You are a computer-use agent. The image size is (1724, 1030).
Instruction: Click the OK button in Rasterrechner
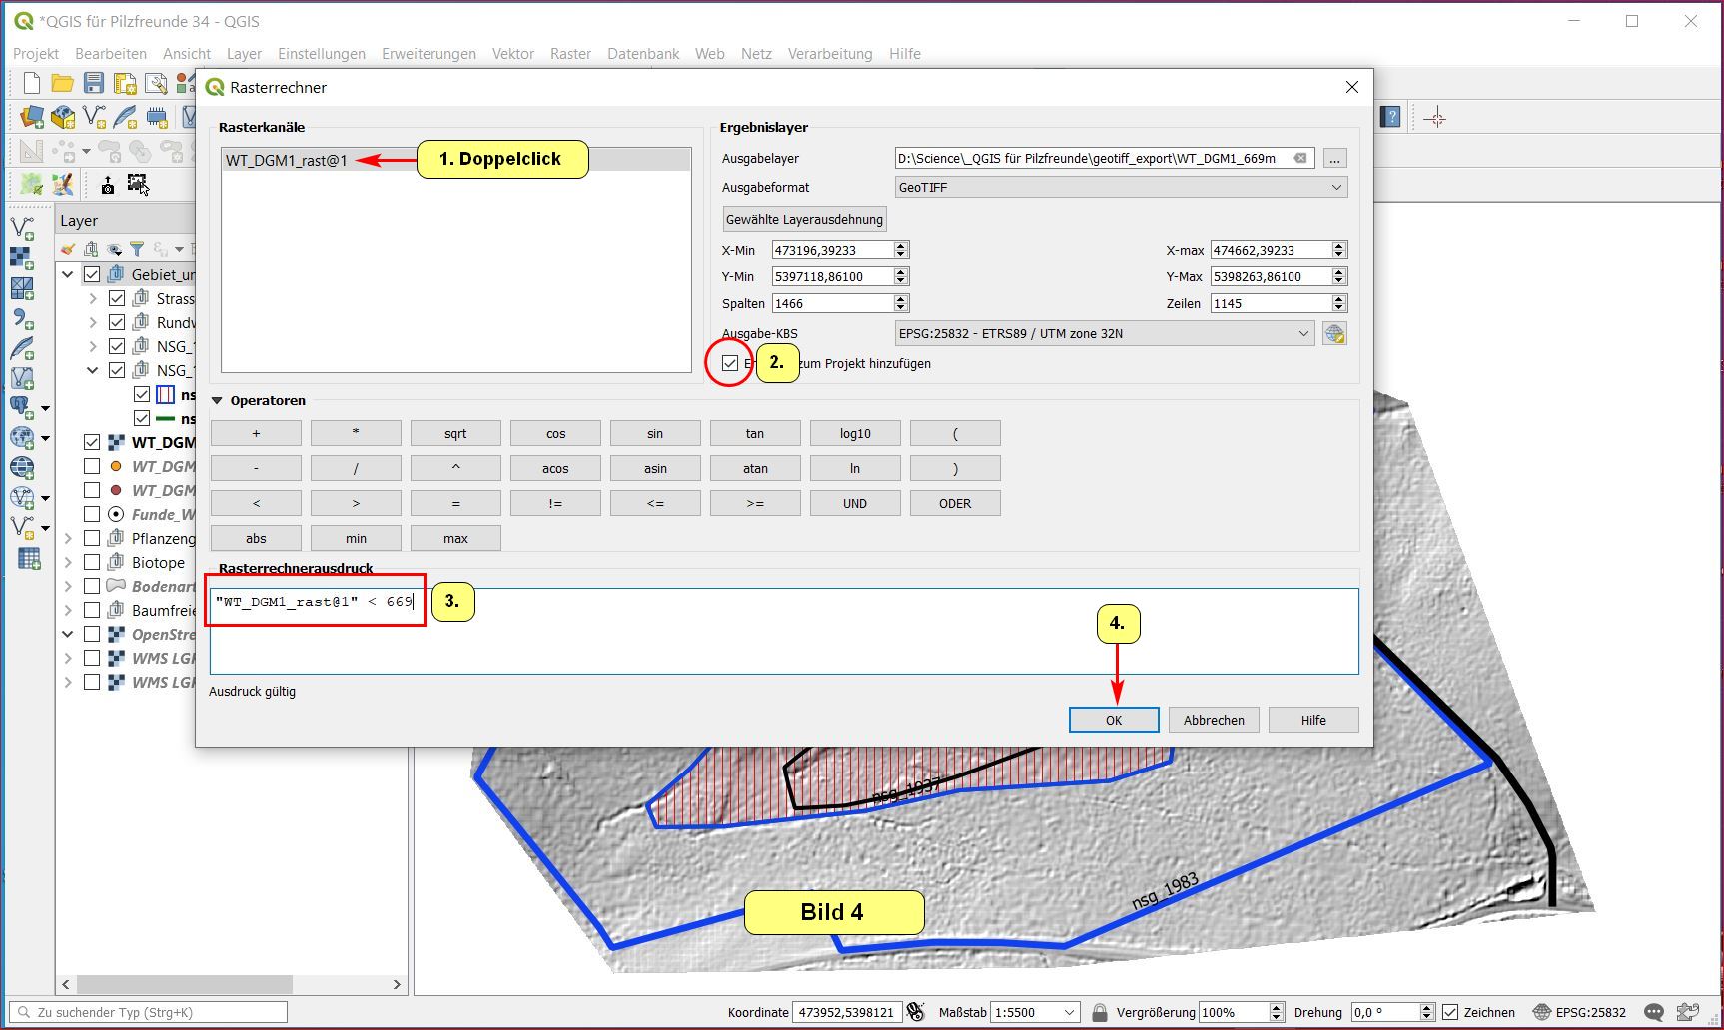pos(1113,720)
